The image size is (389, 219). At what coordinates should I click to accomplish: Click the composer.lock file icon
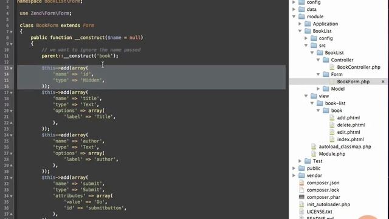click(x=301, y=190)
